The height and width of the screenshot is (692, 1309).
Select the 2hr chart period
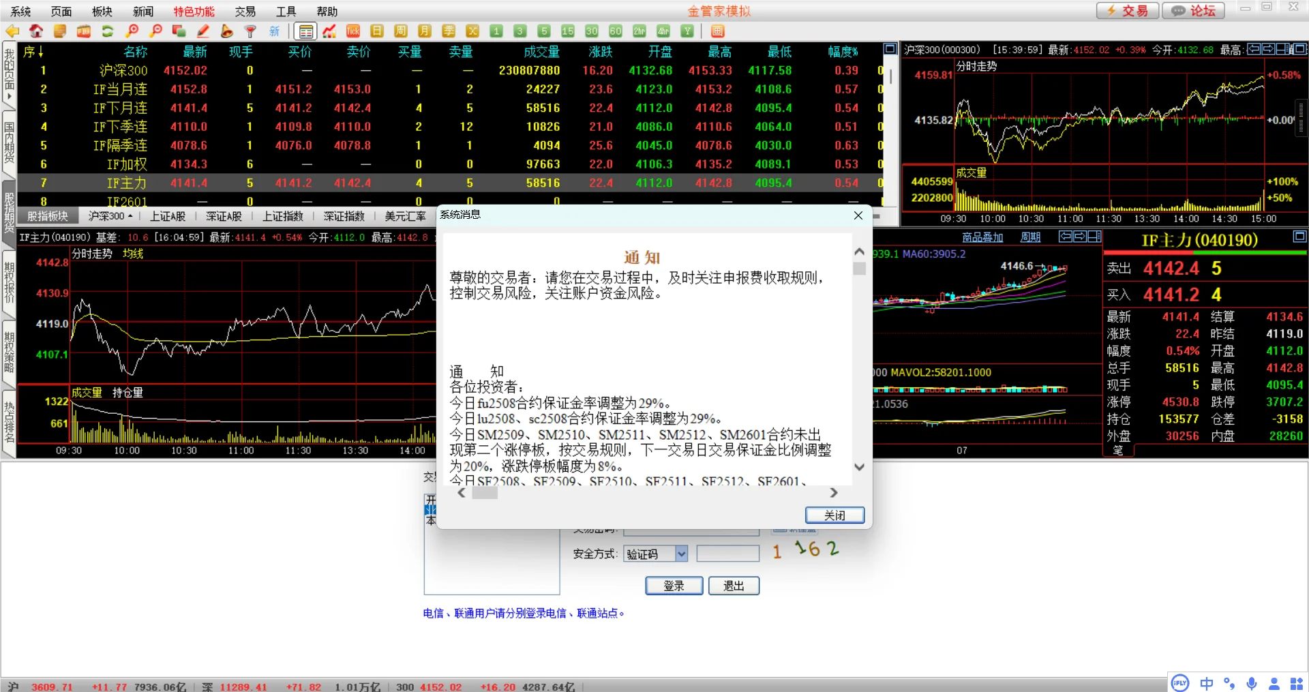tap(640, 31)
